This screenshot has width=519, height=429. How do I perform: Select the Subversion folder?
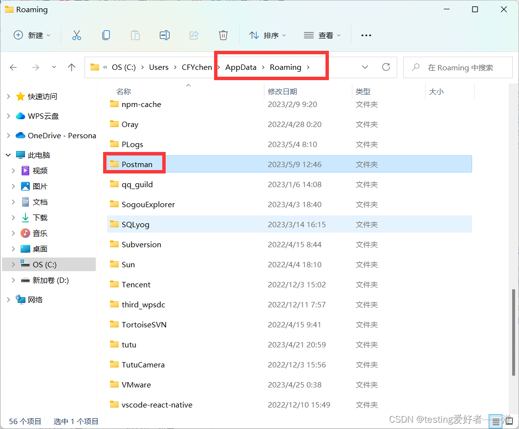[x=289, y=244]
